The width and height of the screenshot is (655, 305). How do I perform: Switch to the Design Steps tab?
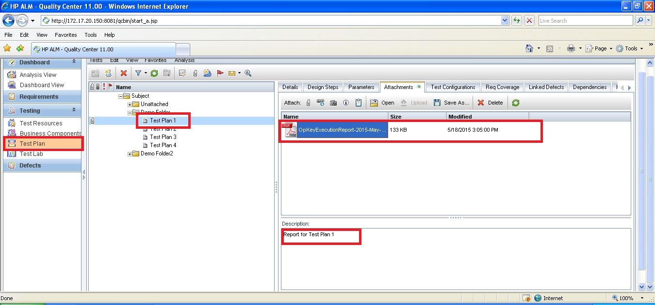[323, 87]
